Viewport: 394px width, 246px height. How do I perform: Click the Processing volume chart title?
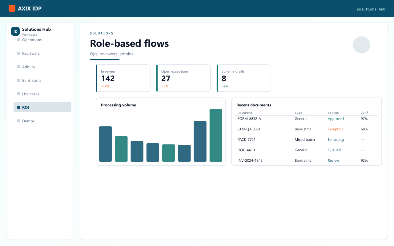[119, 105]
